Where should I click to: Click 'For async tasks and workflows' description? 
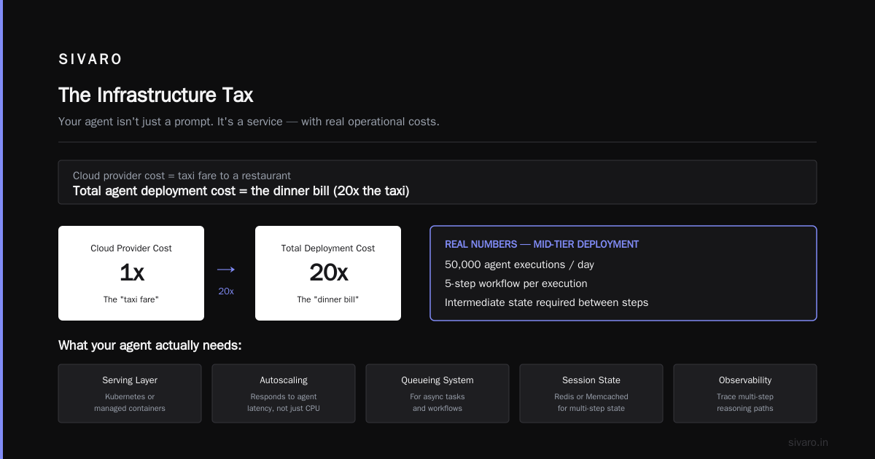(437, 403)
